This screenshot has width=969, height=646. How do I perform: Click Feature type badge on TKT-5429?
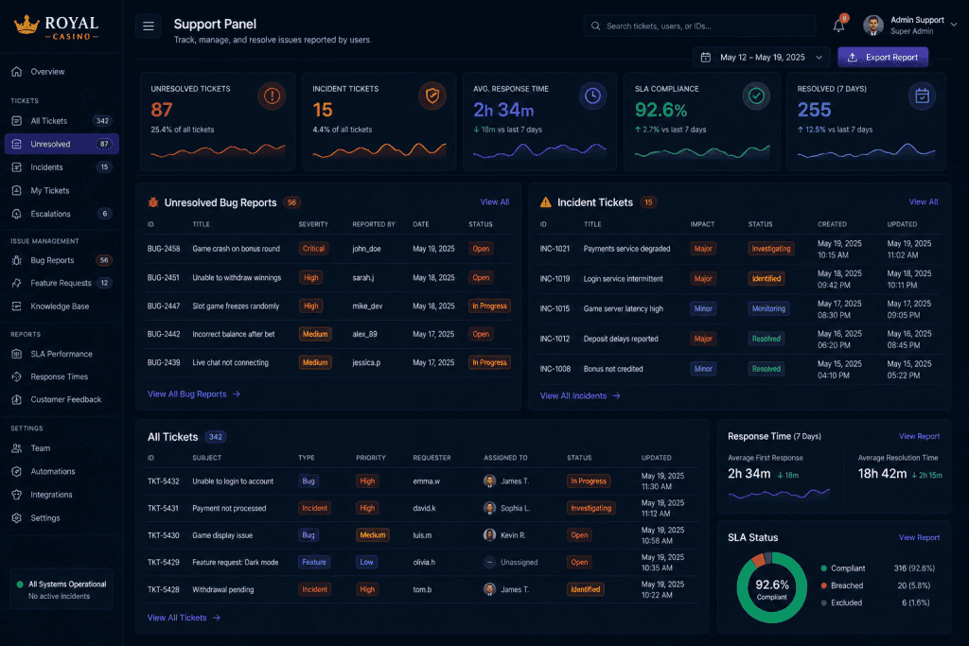click(x=314, y=563)
